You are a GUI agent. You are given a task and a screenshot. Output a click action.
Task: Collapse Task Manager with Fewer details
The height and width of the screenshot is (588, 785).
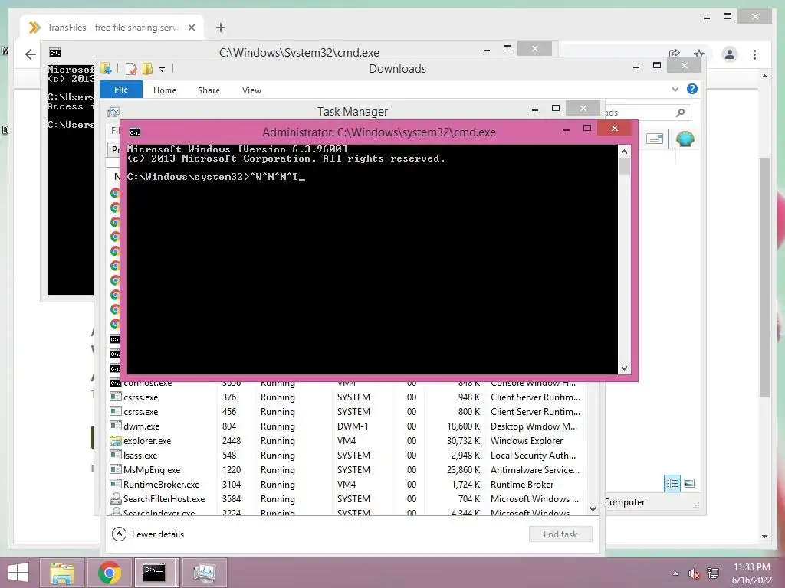click(x=148, y=534)
